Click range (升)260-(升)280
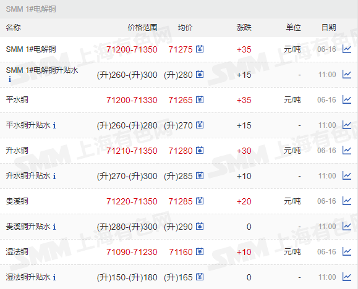358x289 pixels. point(127,125)
